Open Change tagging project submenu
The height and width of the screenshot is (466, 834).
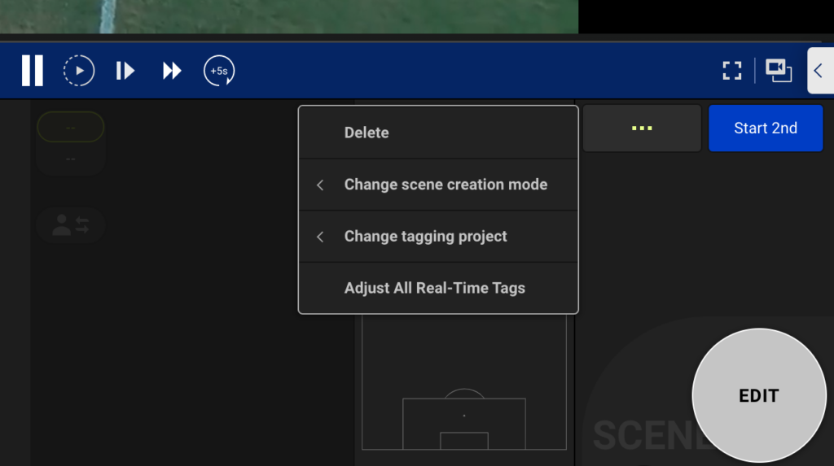[x=438, y=237]
